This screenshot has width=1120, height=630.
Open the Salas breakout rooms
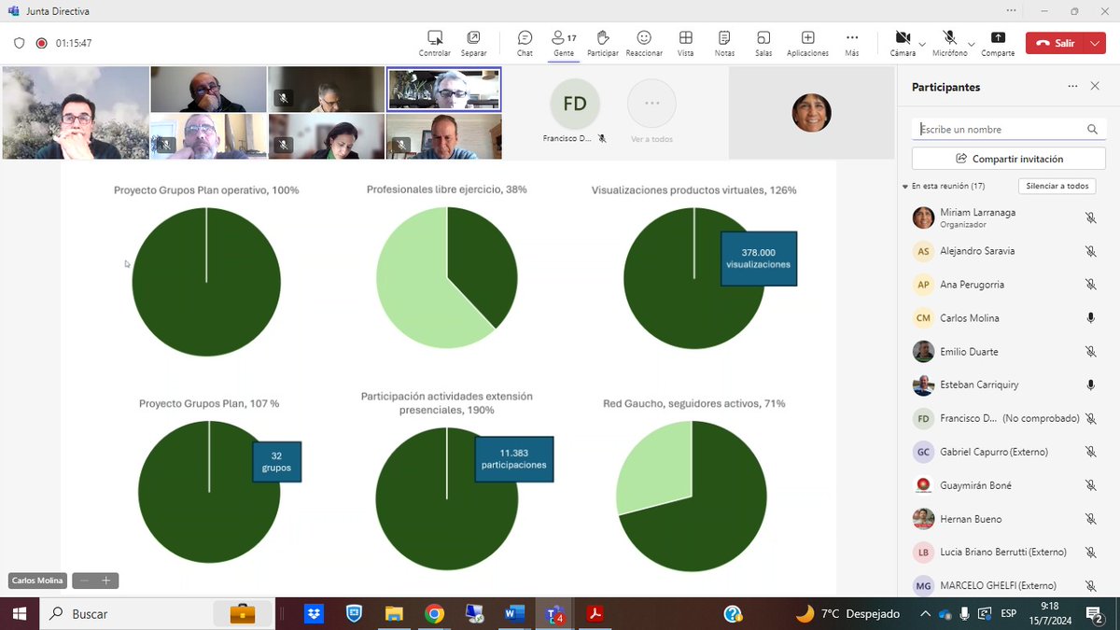tap(763, 43)
